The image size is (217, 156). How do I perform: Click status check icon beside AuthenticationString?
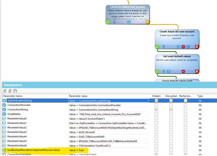(5, 100)
